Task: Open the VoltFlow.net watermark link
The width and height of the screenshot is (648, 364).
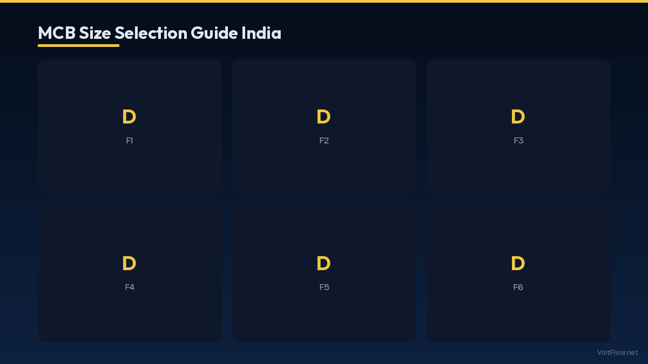Action: (x=617, y=352)
